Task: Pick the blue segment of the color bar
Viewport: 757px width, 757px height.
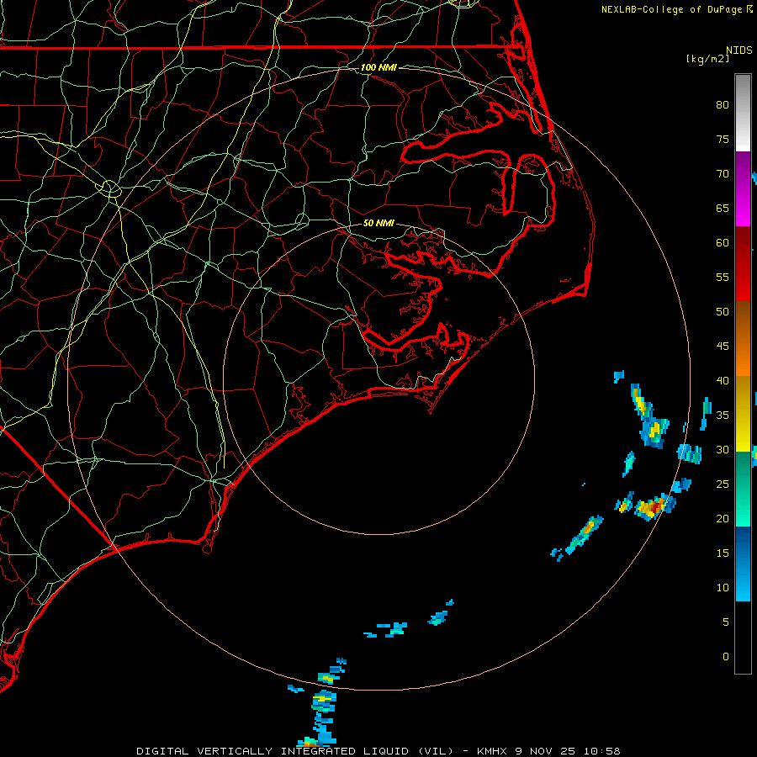Action: coord(743,564)
